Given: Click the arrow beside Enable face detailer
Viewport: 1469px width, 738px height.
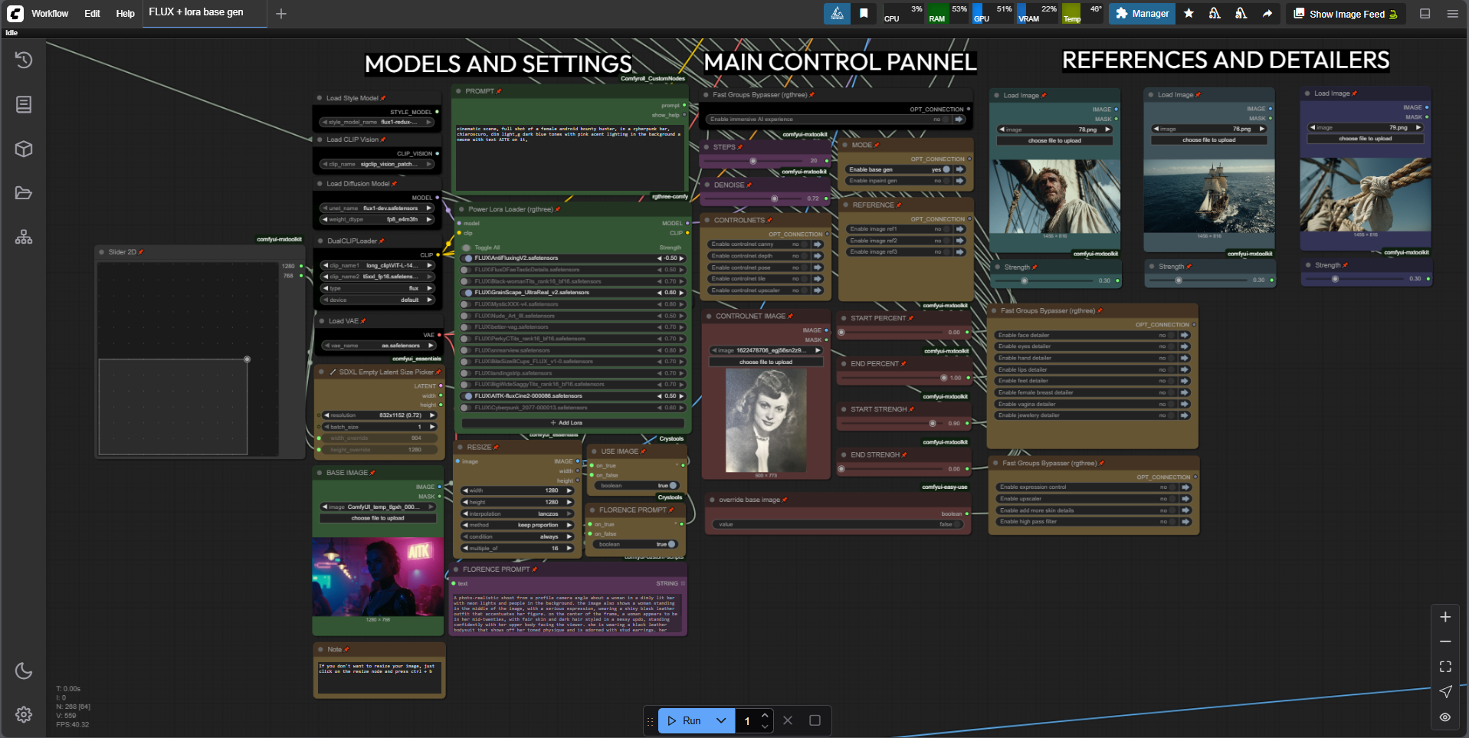Looking at the screenshot, I should pos(1185,335).
